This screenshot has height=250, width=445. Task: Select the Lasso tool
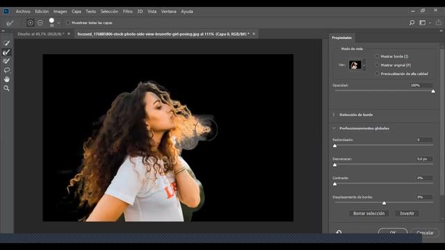click(6, 70)
